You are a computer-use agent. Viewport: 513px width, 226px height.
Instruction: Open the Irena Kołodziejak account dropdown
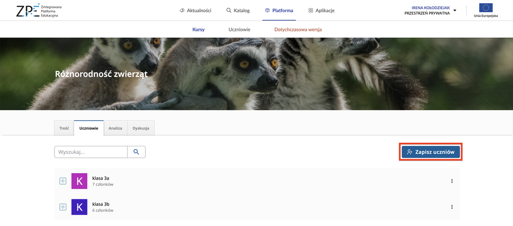pyautogui.click(x=431, y=10)
